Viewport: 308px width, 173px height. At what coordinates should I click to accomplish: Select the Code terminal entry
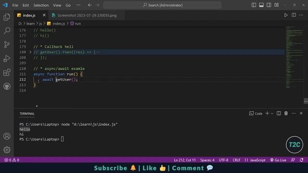pos(256,113)
